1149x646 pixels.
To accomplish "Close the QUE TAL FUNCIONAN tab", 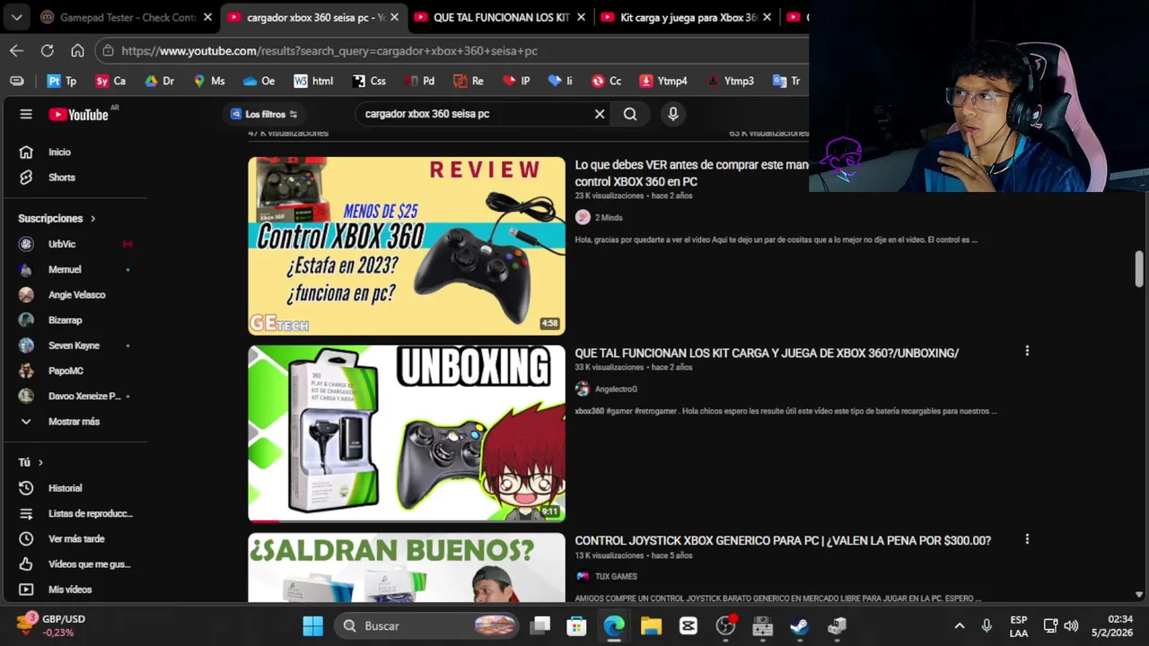I will tap(581, 17).
